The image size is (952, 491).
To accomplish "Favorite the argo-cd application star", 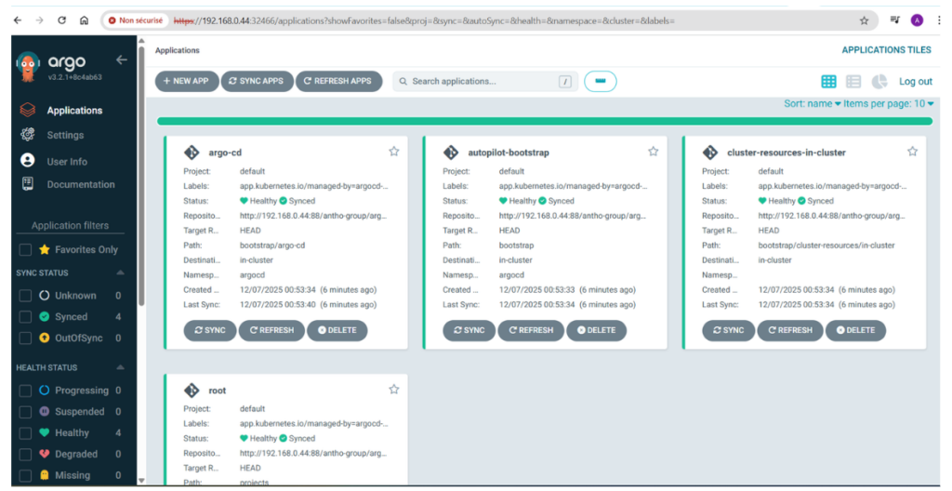I will [393, 152].
